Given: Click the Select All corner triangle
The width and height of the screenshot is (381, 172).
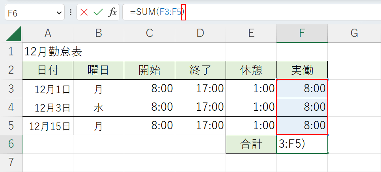Looking at the screenshot, I should click(14, 34).
